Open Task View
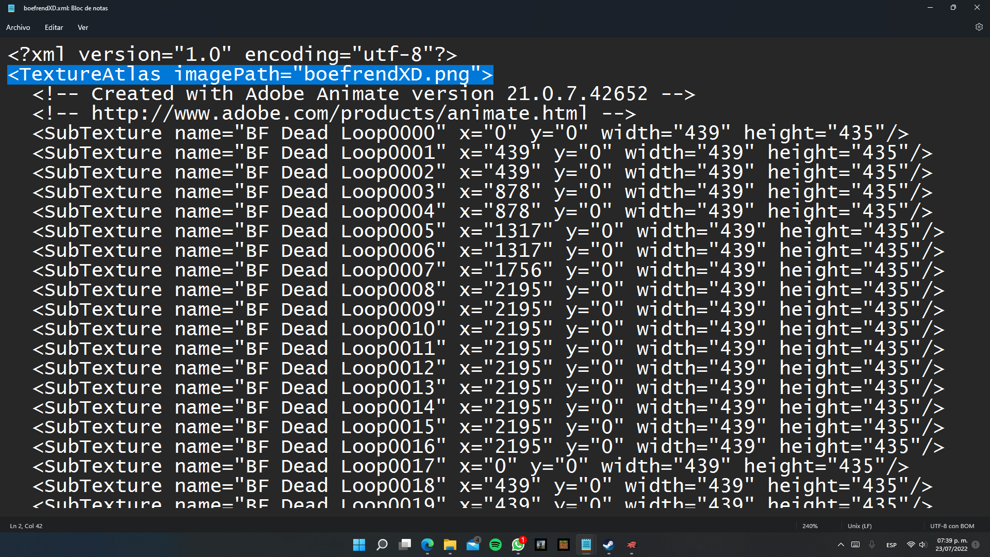The image size is (990, 557). click(x=405, y=545)
